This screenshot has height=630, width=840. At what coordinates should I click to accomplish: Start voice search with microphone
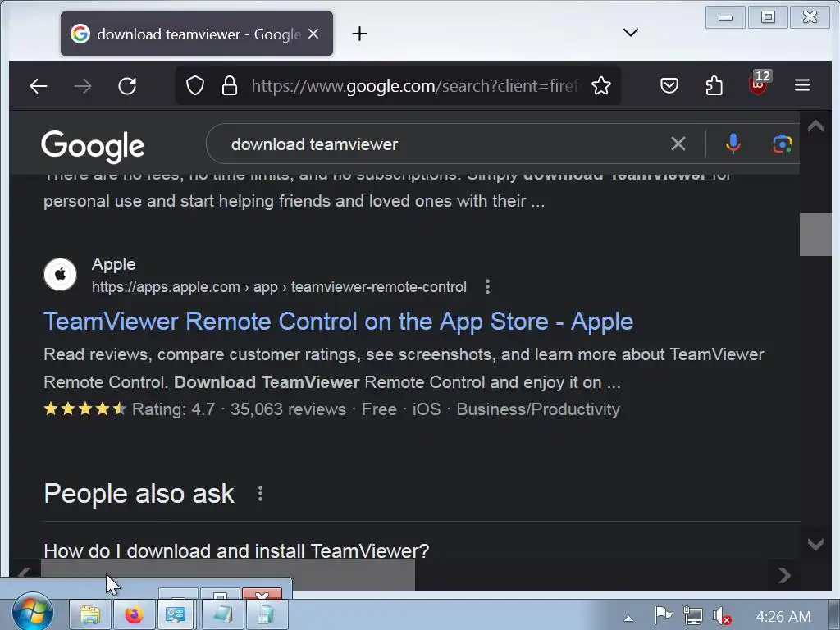coord(733,144)
